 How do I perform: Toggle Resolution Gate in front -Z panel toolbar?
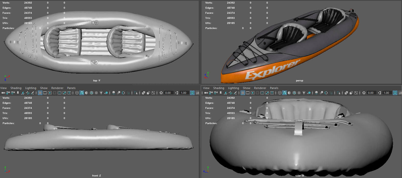point(50,93)
